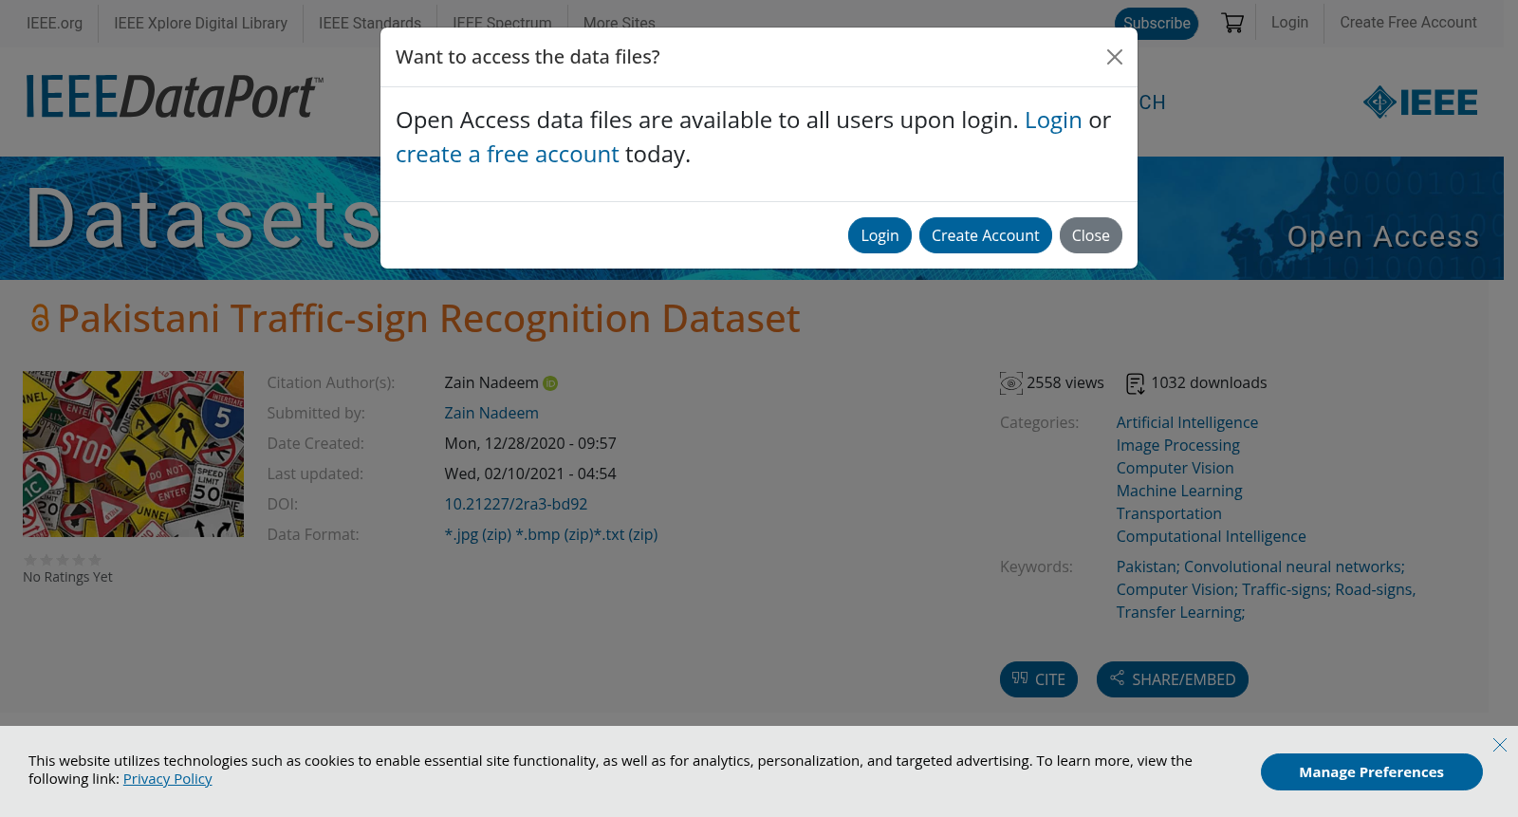Open the Privacy Policy link
Image resolution: width=1518 pixels, height=817 pixels.
[167, 779]
